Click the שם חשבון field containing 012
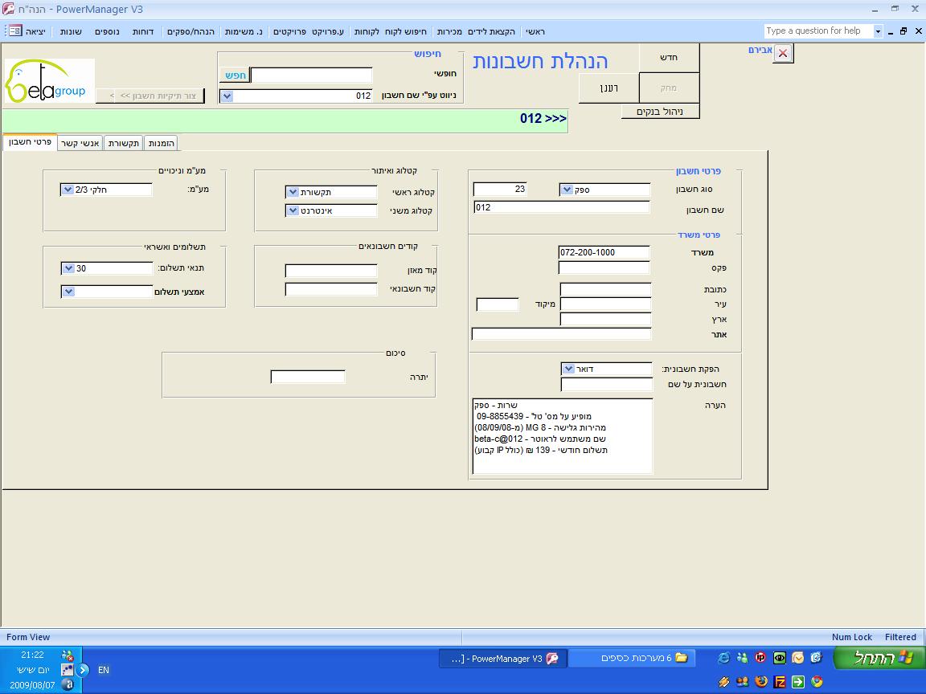Image resolution: width=926 pixels, height=694 pixels. 562,207
